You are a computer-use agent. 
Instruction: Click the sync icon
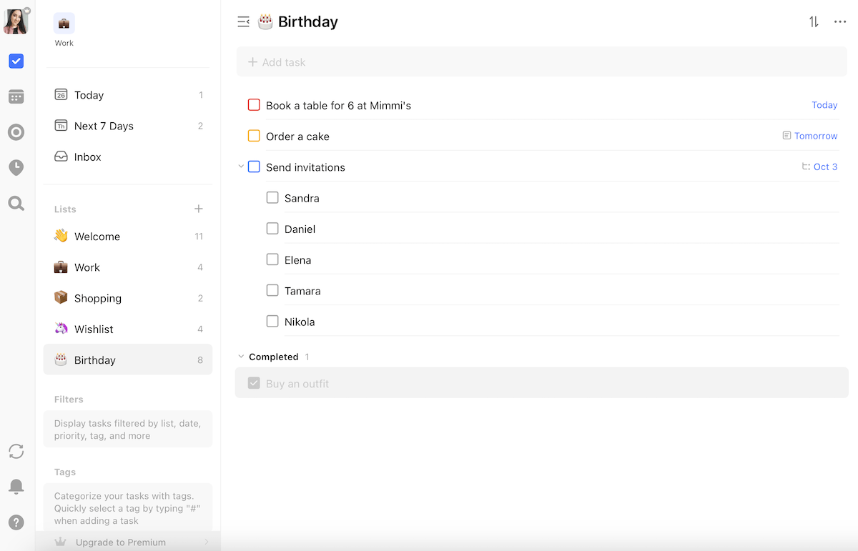[x=16, y=451]
